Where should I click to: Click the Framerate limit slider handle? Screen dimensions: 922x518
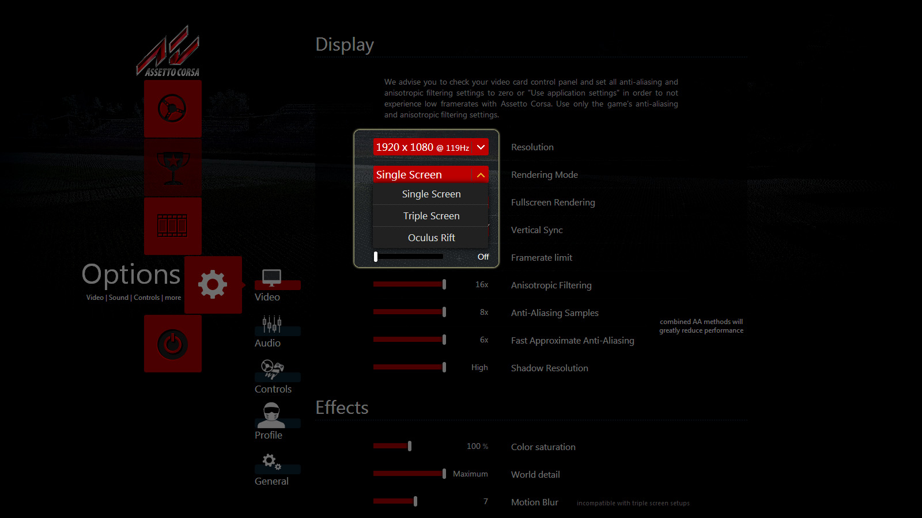point(376,257)
